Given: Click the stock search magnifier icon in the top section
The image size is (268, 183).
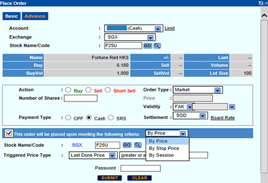Looking at the screenshot, I should tap(157, 46).
